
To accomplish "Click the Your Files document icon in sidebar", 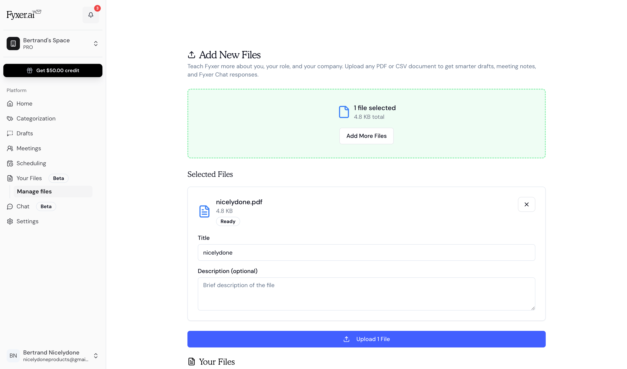I will click(x=10, y=178).
